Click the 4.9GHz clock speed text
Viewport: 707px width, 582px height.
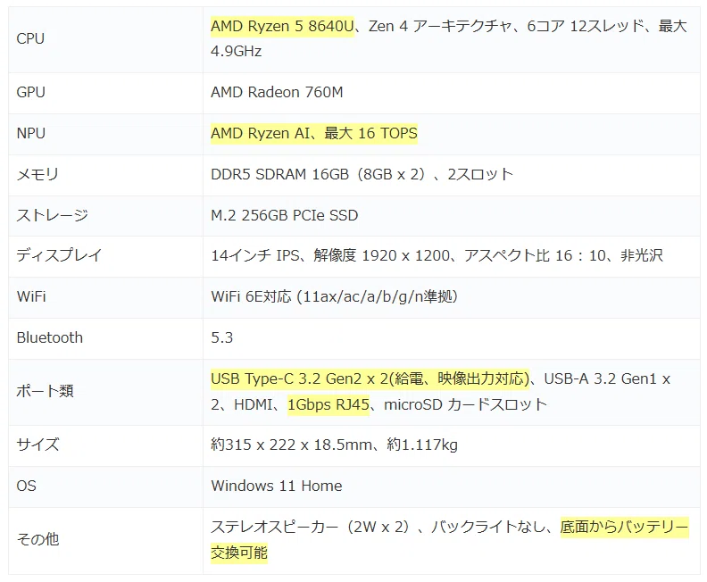tap(237, 51)
